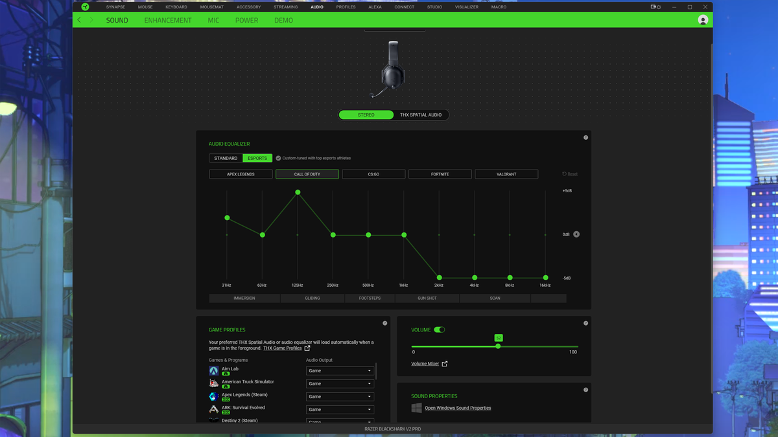The height and width of the screenshot is (437, 778).
Task: Click the Immersion frequency label
Action: pyautogui.click(x=244, y=298)
